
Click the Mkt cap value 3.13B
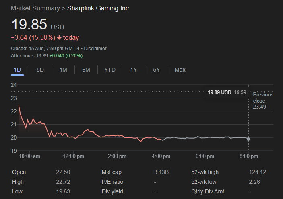[x=161, y=172]
